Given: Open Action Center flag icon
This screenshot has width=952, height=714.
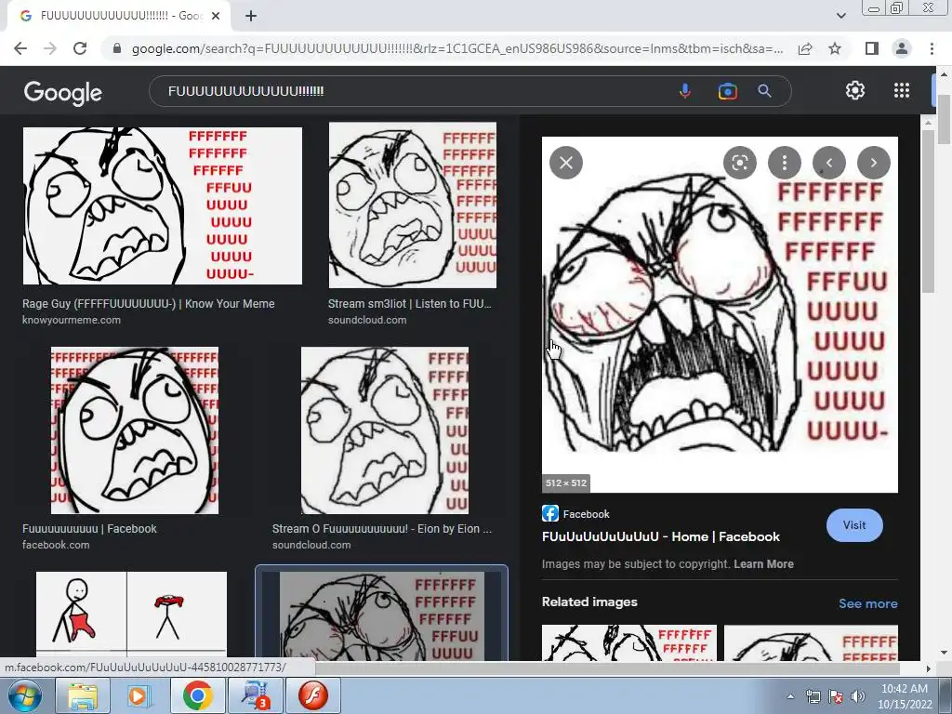Looking at the screenshot, I should tap(836, 696).
